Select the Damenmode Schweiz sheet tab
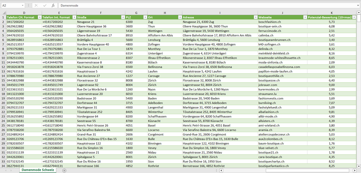 click(x=38, y=170)
